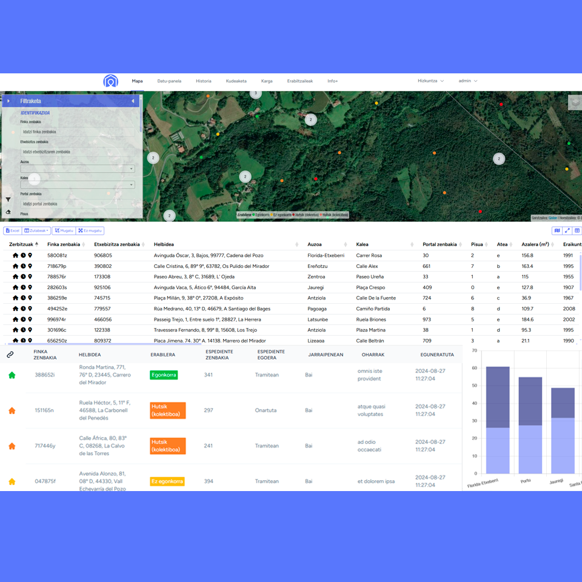Click the eraser icon to clear filters
This screenshot has width=582, height=582.
click(x=8, y=212)
